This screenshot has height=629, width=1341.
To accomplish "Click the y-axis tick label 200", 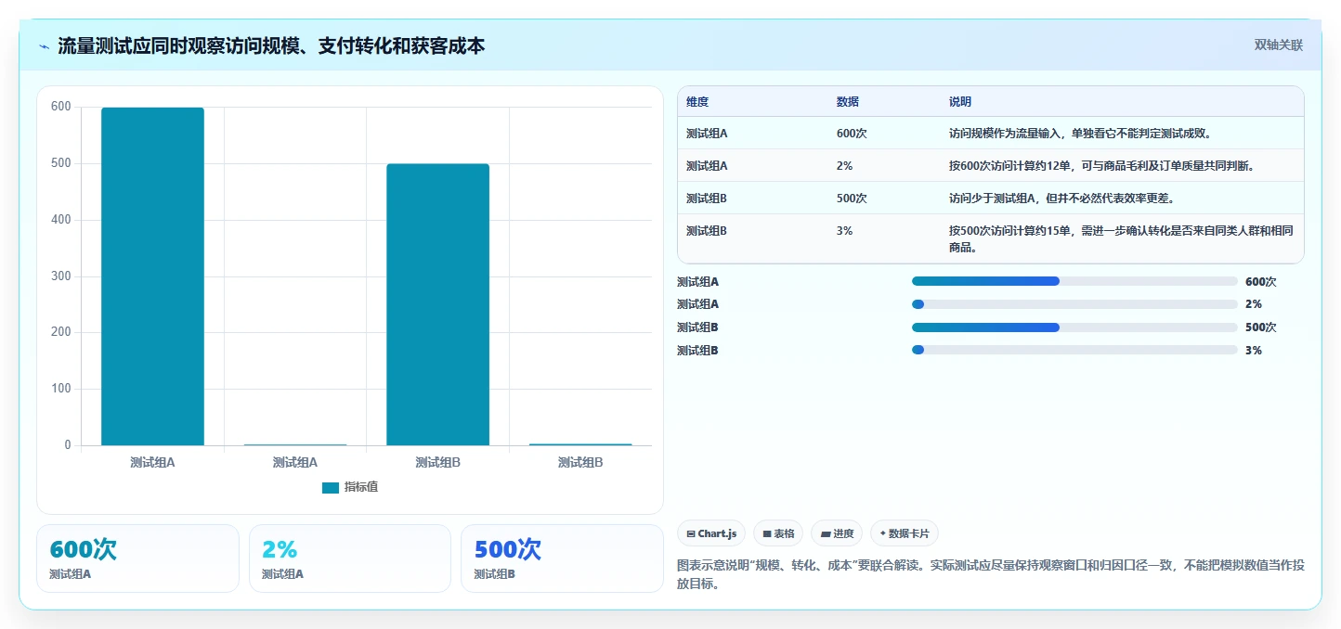I will click(x=60, y=332).
